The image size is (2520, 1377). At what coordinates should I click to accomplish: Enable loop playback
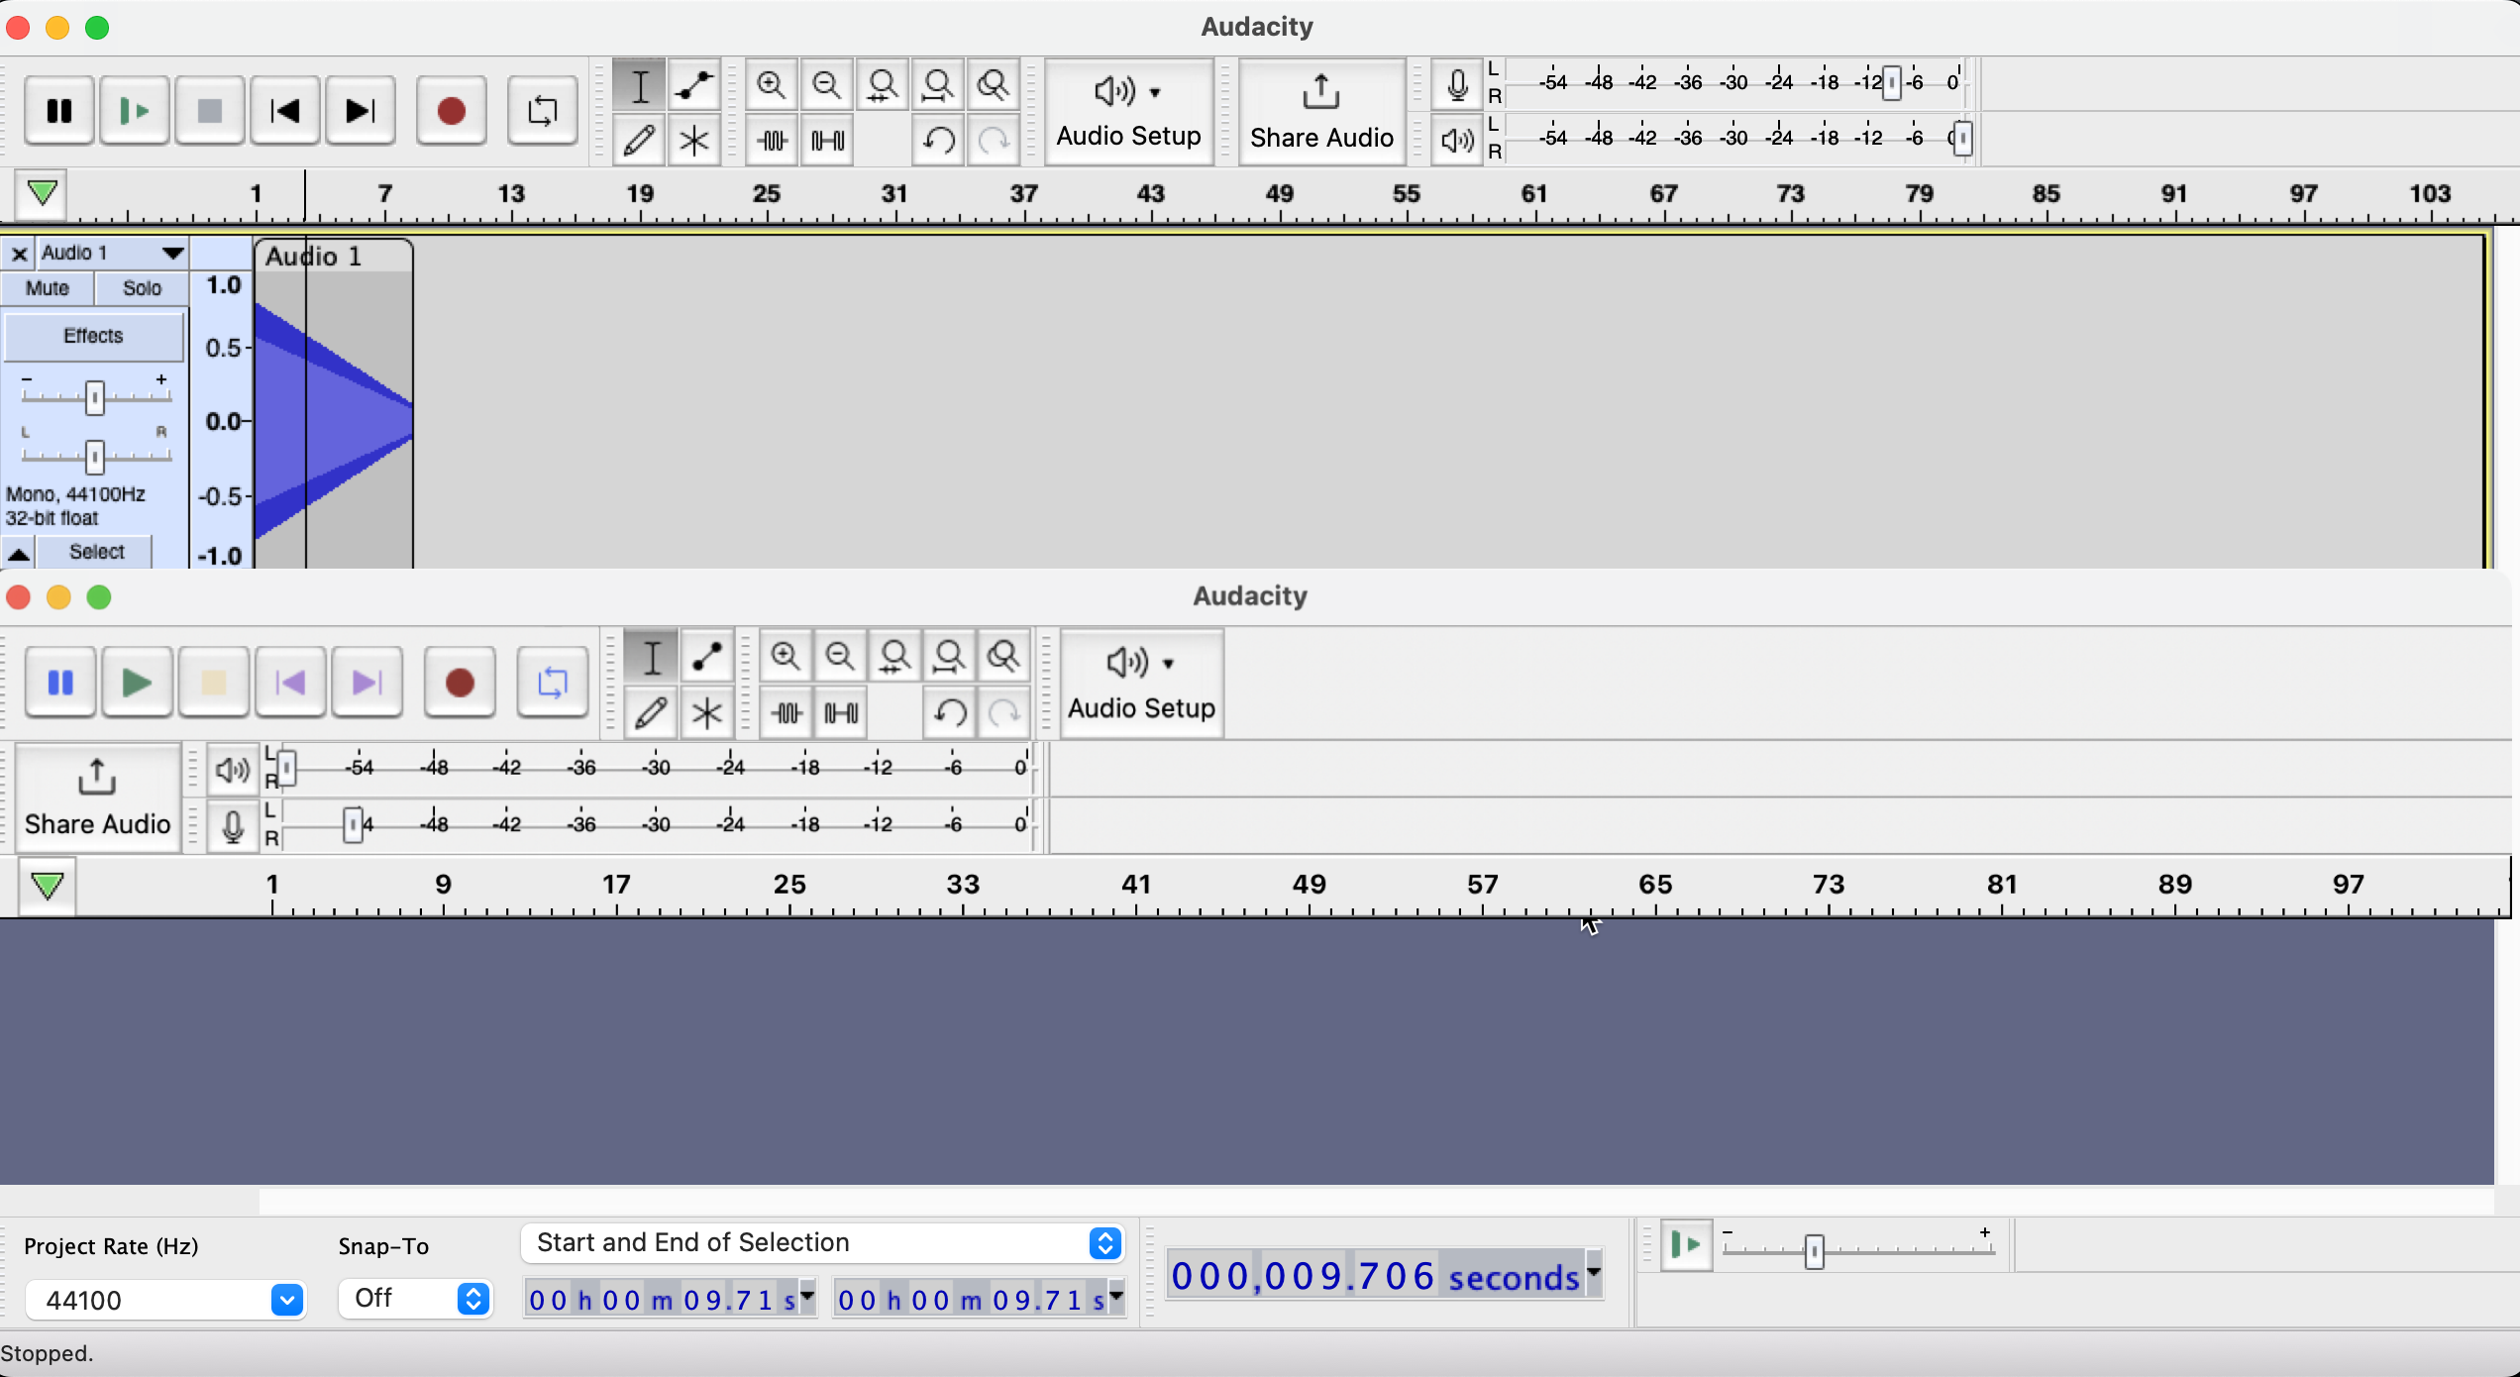pyautogui.click(x=542, y=110)
